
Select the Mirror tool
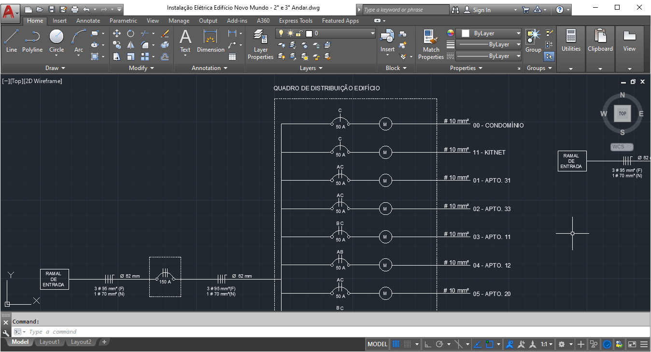130,45
